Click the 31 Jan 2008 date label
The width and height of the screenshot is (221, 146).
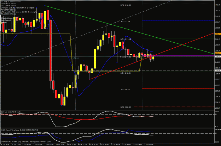5,145
